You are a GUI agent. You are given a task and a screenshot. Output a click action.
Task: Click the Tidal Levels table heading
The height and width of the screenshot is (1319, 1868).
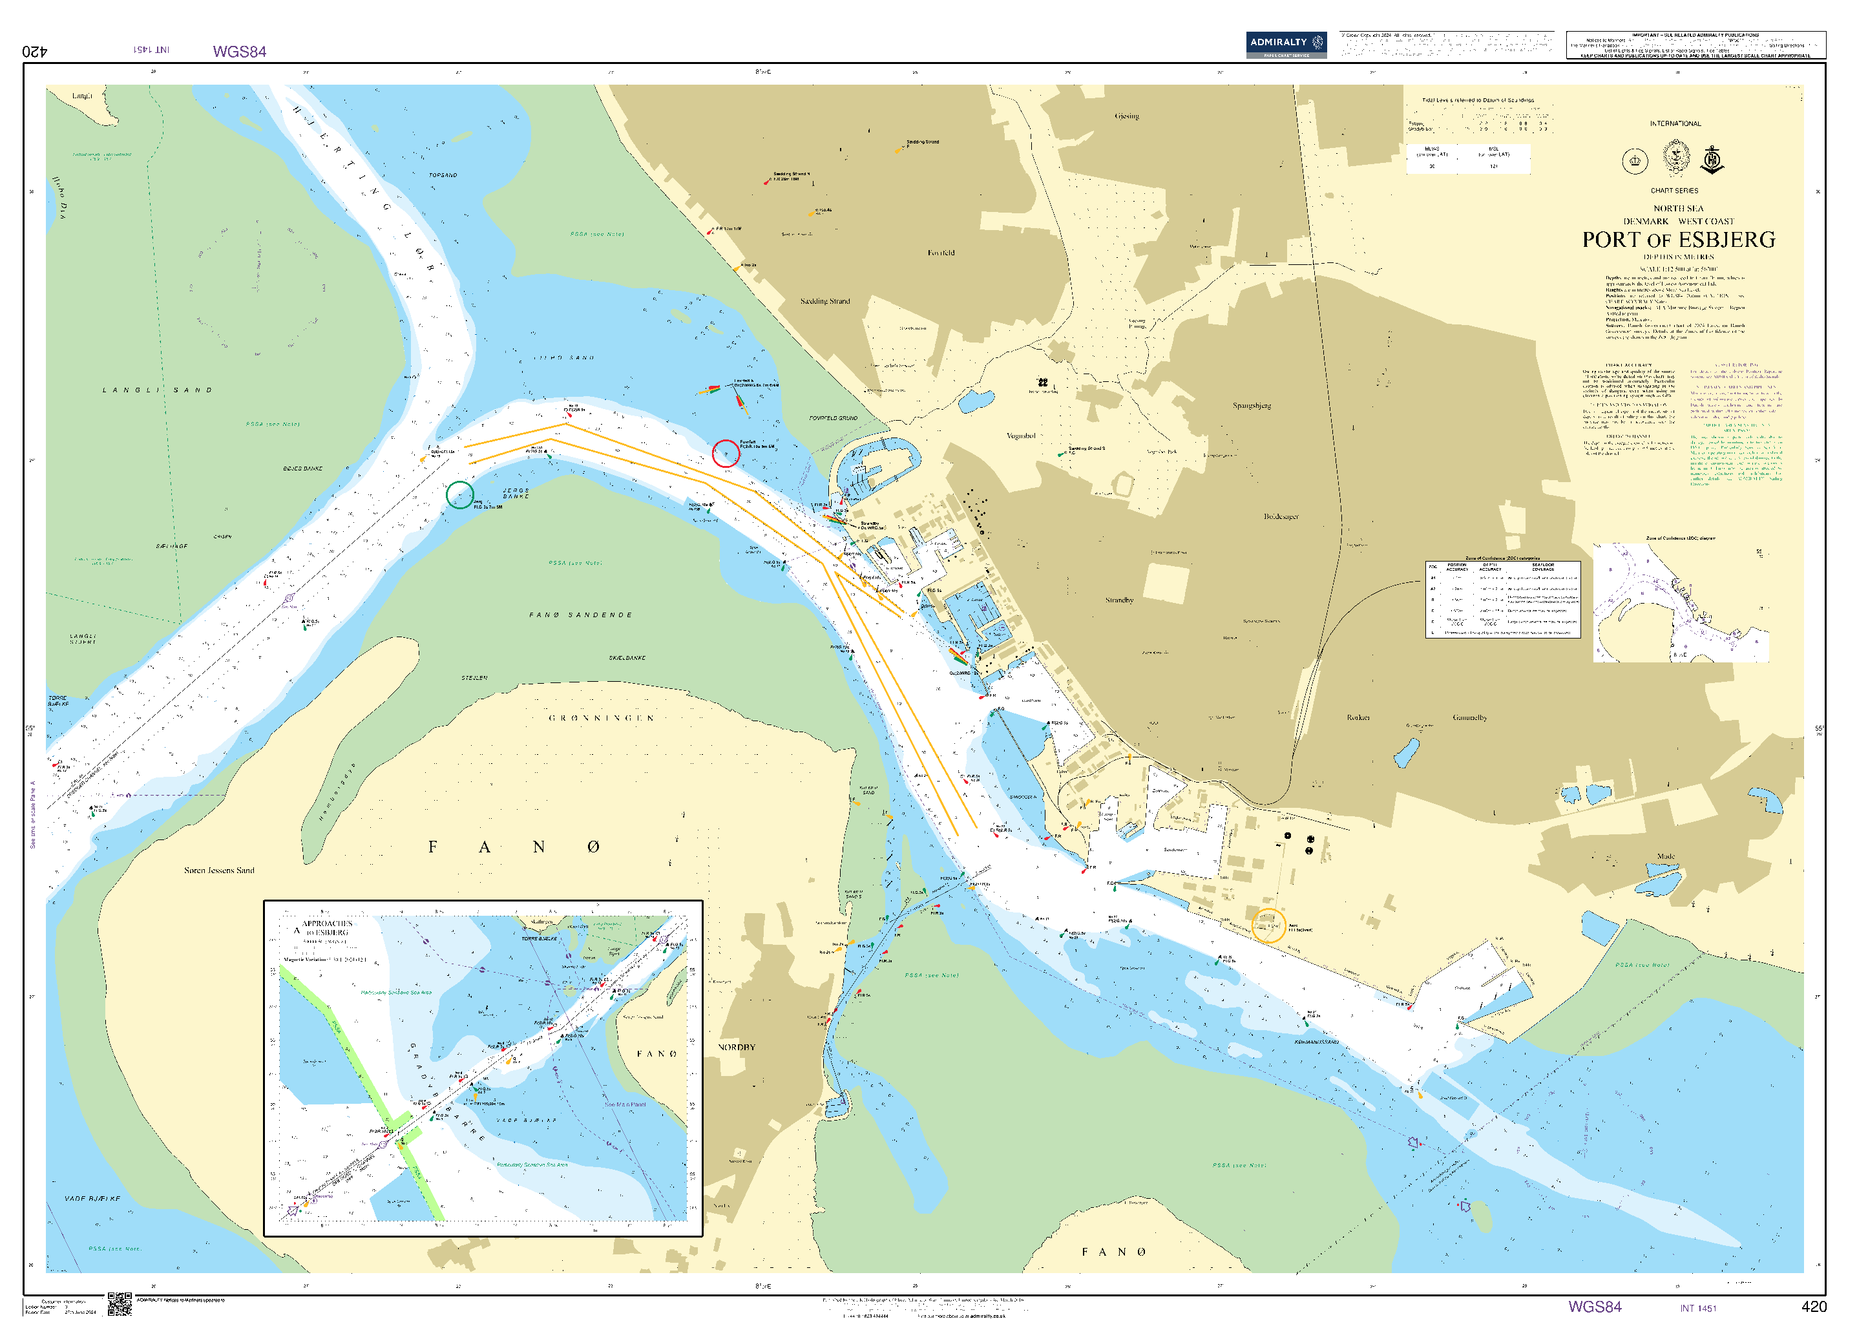coord(1478,100)
